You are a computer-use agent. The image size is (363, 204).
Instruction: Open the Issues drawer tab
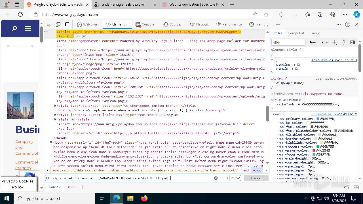[71, 187]
